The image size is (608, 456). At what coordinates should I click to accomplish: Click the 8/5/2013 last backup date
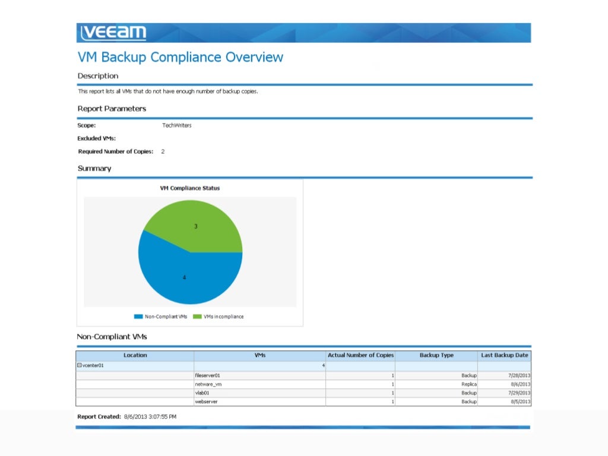click(x=520, y=402)
